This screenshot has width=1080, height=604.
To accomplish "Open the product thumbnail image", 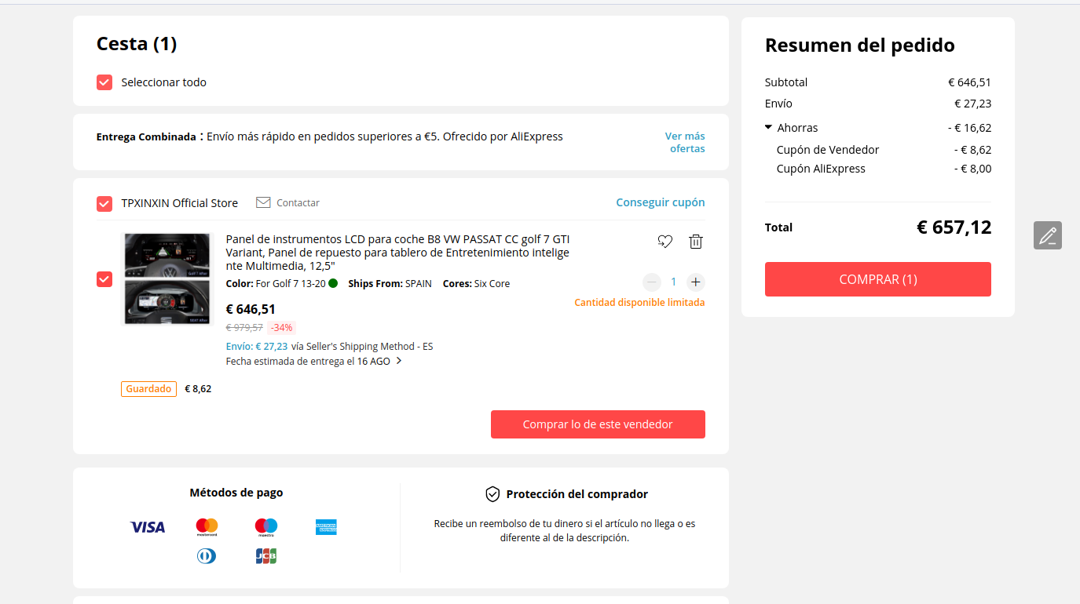I will tap(167, 278).
